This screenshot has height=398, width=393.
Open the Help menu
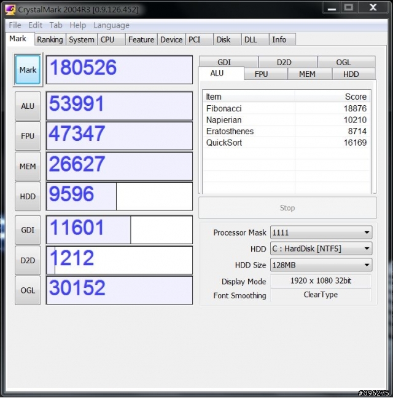78,25
